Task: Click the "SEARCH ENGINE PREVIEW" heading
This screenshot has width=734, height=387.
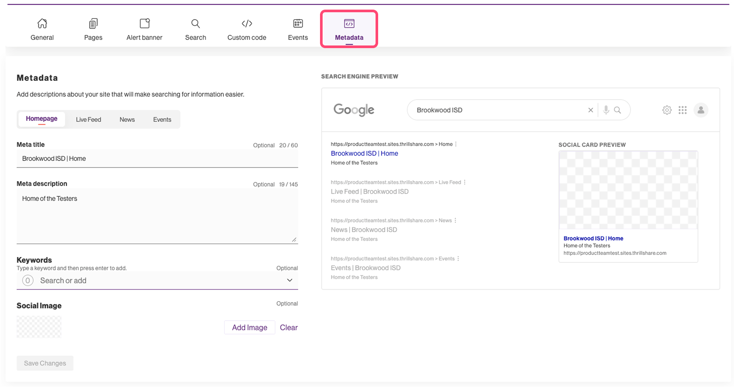Action: click(x=359, y=77)
